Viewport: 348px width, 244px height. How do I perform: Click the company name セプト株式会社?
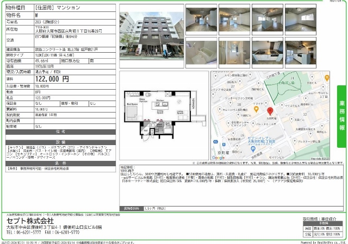[x=30, y=221]
